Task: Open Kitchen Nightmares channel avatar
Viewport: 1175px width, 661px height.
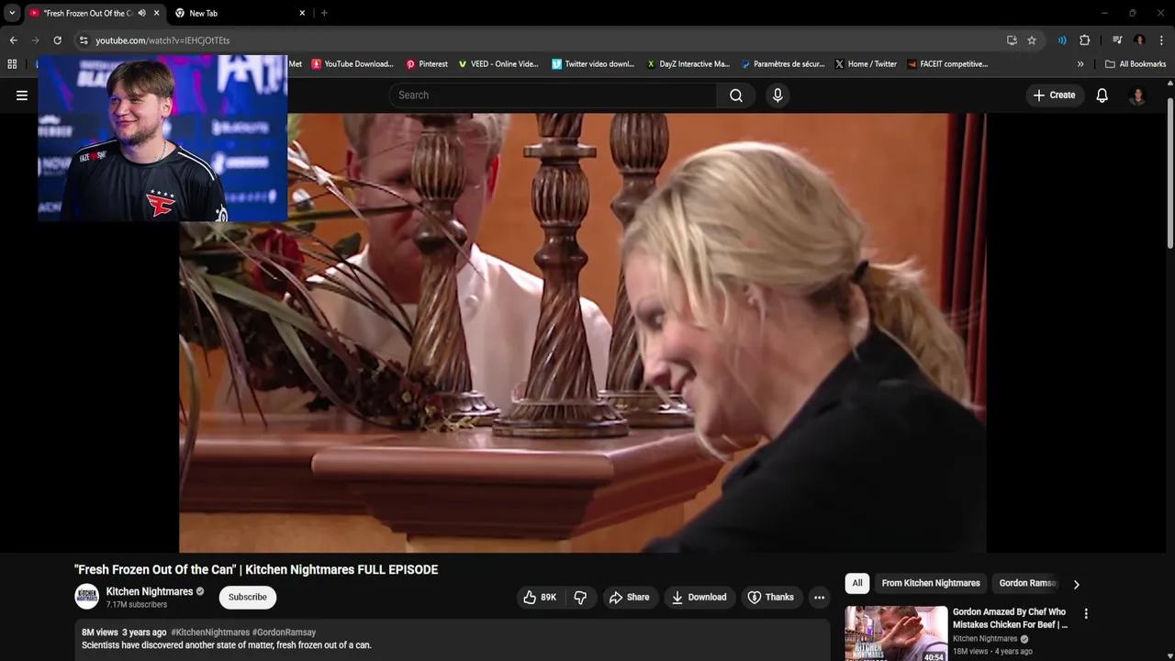Action: (86, 597)
